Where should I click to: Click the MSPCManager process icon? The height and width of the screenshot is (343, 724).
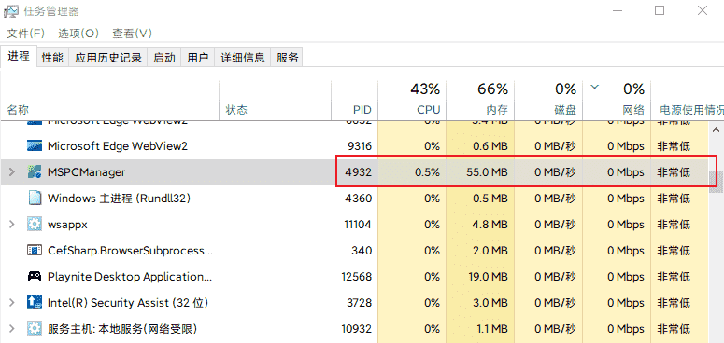pos(35,172)
